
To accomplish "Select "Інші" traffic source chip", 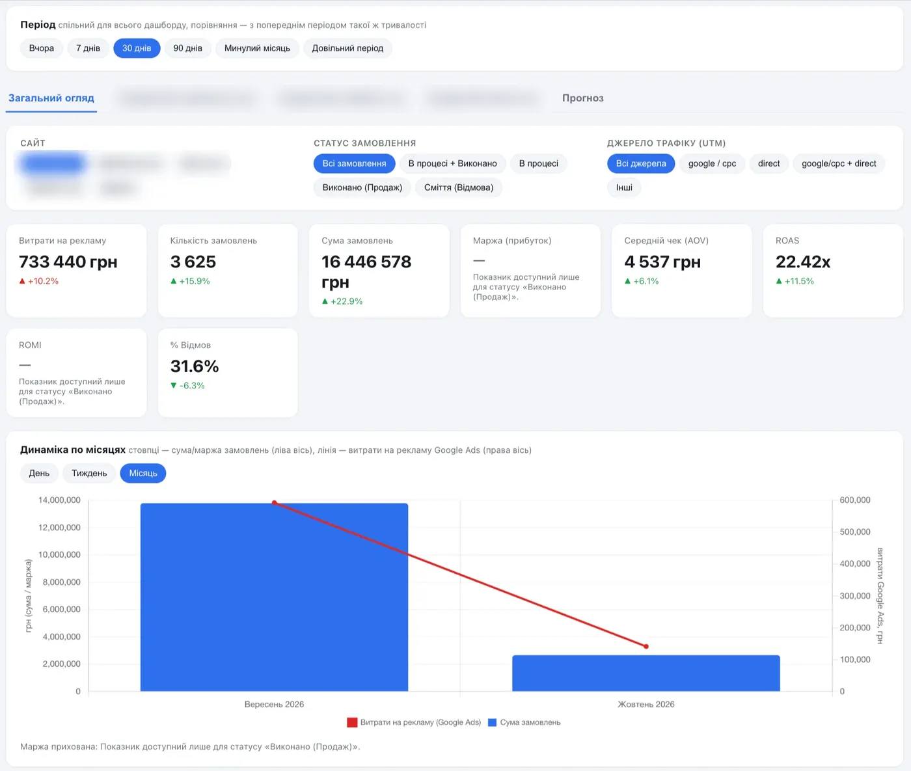I will tap(624, 187).
